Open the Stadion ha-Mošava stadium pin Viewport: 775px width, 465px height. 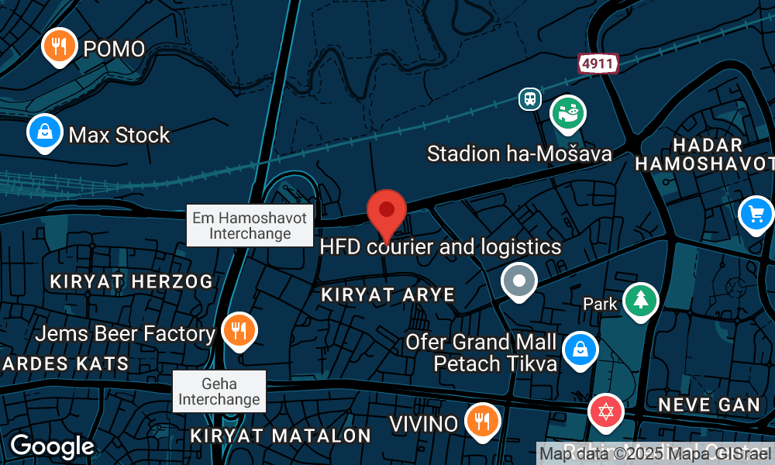point(568,114)
